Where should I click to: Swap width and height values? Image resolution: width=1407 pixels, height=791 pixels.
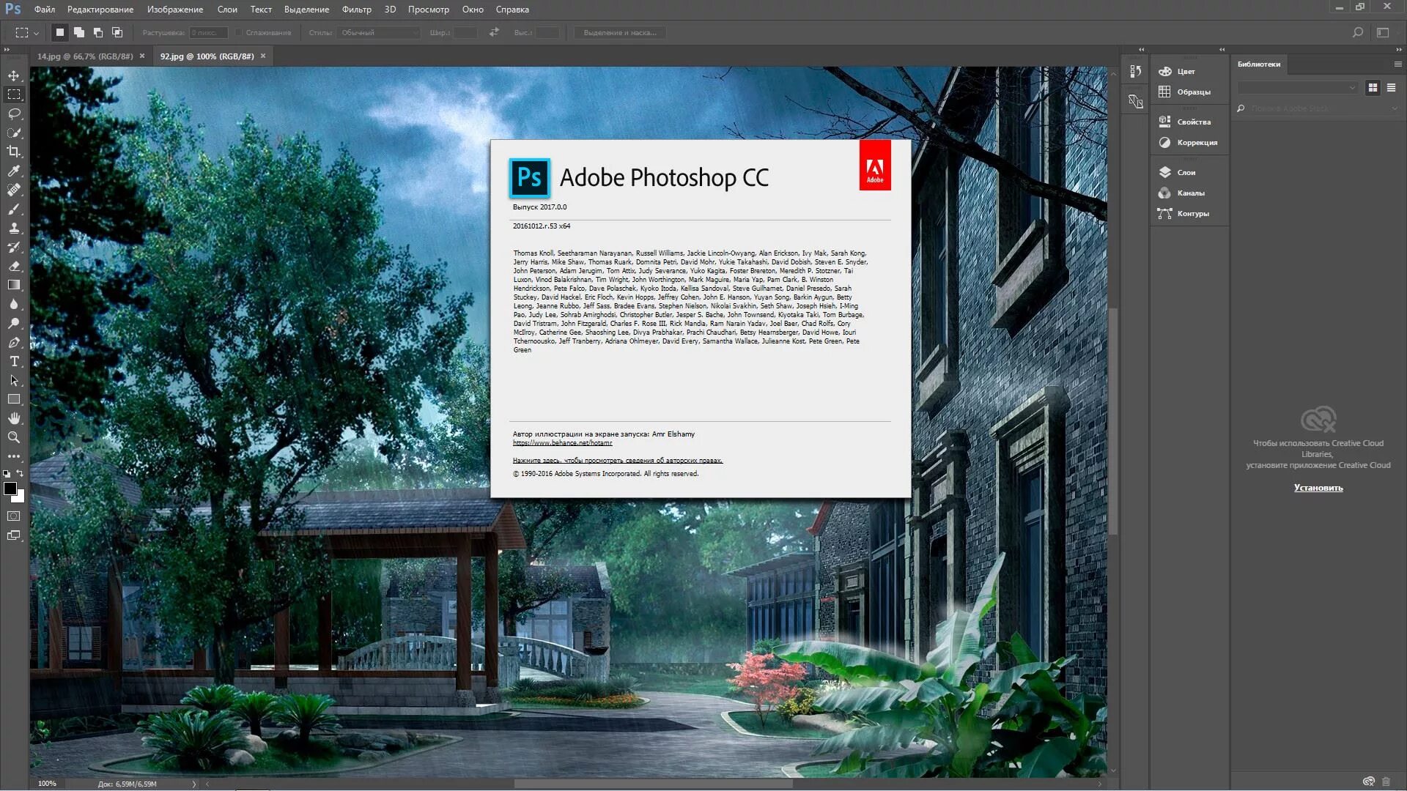pyautogui.click(x=494, y=32)
